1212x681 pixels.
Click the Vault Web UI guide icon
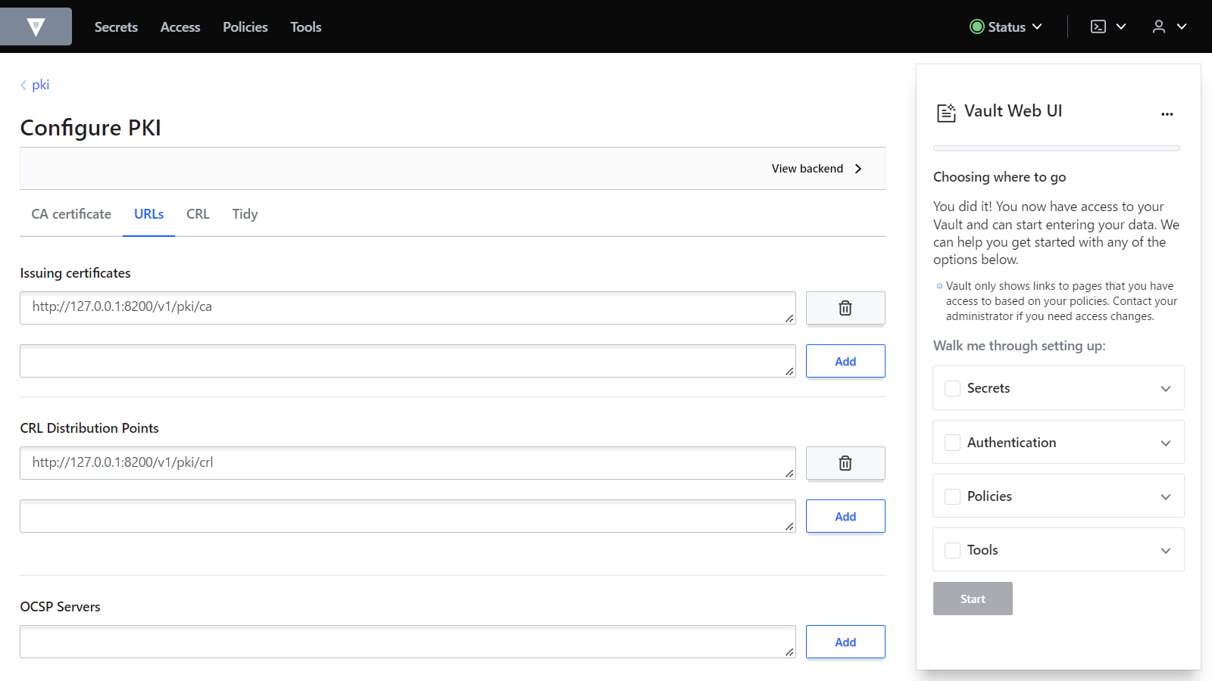[946, 113]
